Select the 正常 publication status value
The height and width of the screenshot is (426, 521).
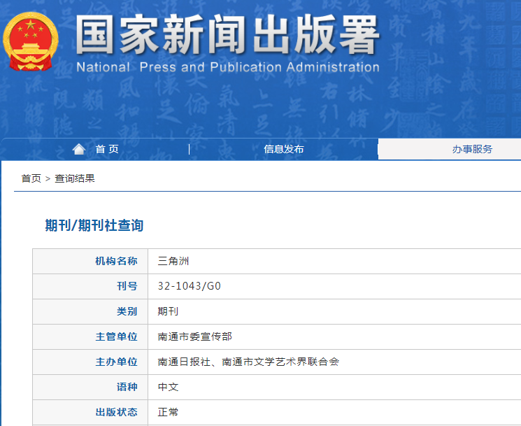pyautogui.click(x=168, y=412)
